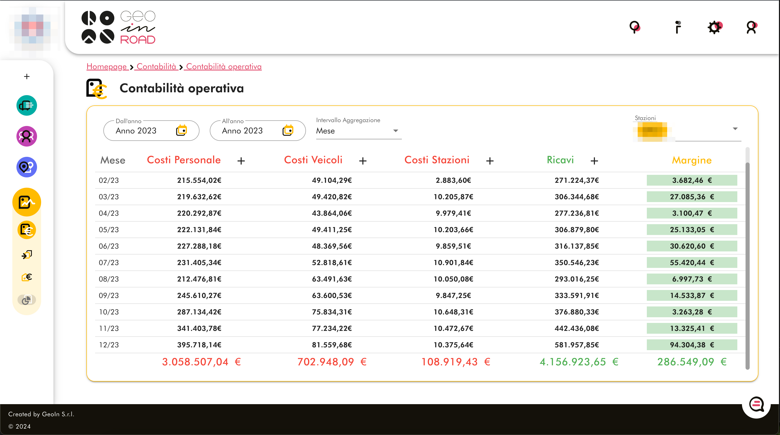Image resolution: width=780 pixels, height=435 pixels.
Task: Open the search magnifier icon in header
Action: (635, 27)
